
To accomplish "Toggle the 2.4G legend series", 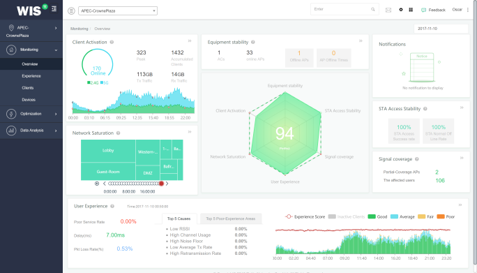I will [93, 82].
